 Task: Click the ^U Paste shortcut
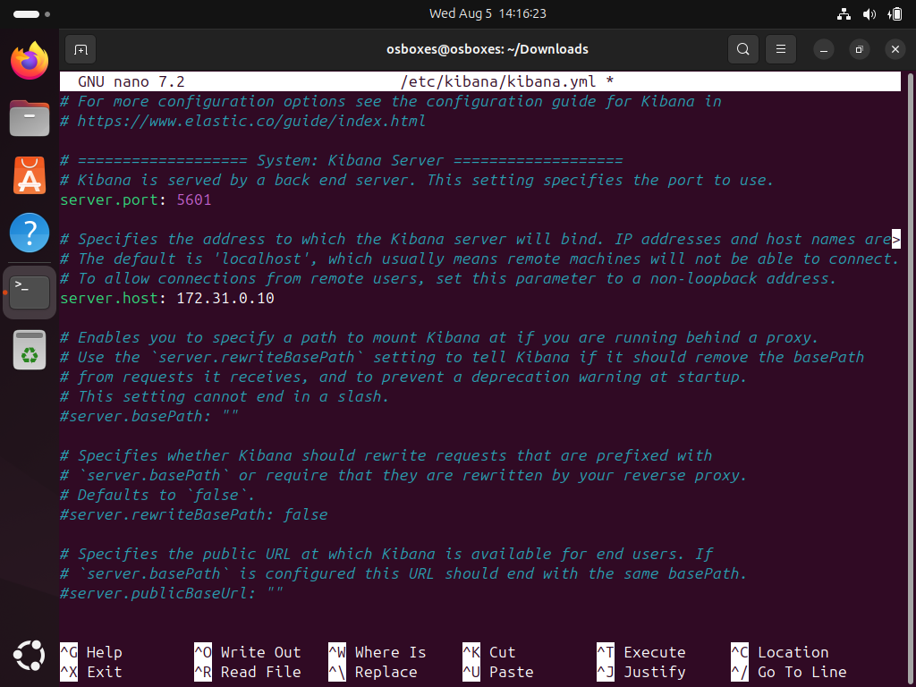click(x=498, y=673)
